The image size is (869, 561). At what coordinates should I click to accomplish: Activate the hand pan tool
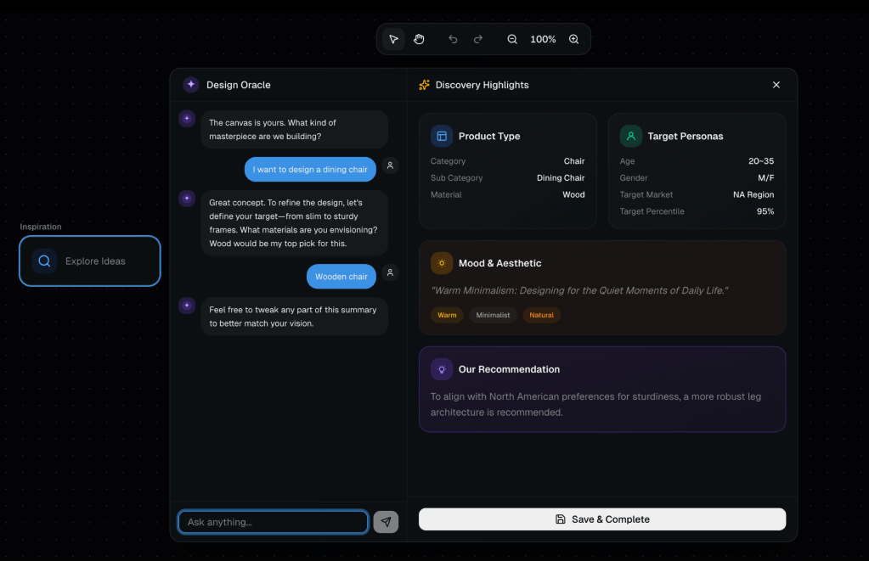[x=419, y=39]
